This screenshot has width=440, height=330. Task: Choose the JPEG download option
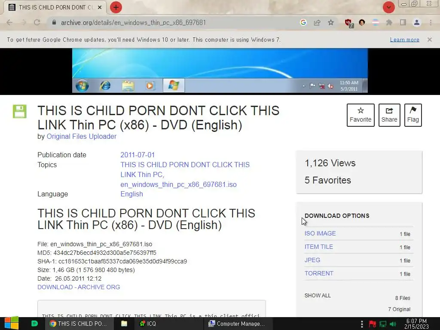tap(312, 260)
